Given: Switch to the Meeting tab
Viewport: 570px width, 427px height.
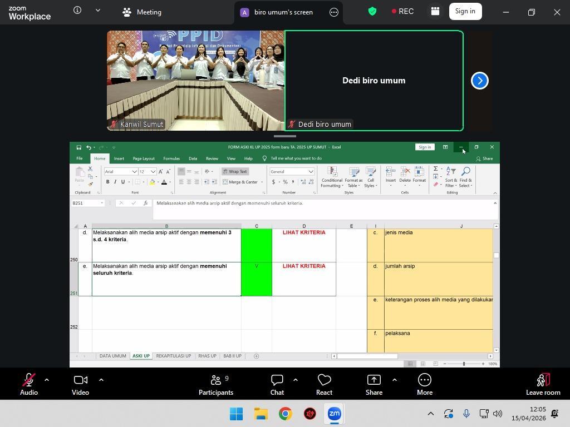Looking at the screenshot, I should (142, 12).
